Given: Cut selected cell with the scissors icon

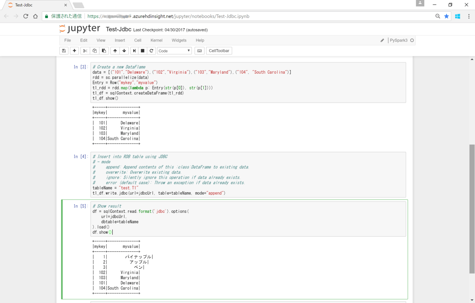Looking at the screenshot, I should click(85, 51).
